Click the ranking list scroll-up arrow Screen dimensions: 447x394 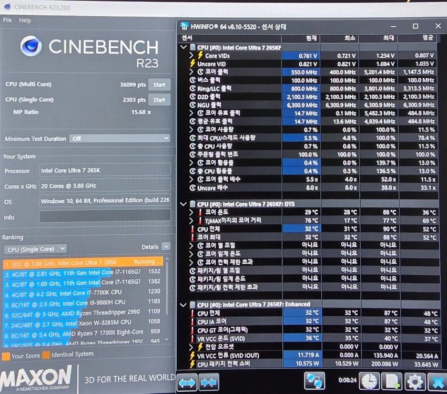pyautogui.click(x=167, y=259)
